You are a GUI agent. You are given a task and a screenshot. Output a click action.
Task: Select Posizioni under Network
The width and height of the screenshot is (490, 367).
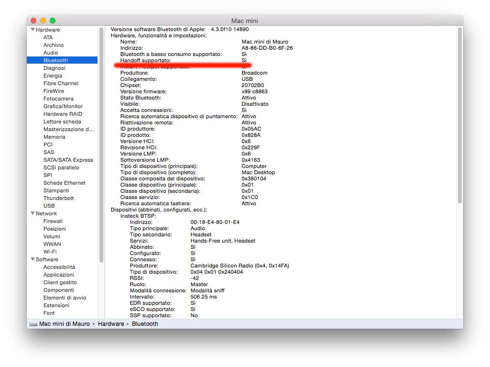coord(54,229)
